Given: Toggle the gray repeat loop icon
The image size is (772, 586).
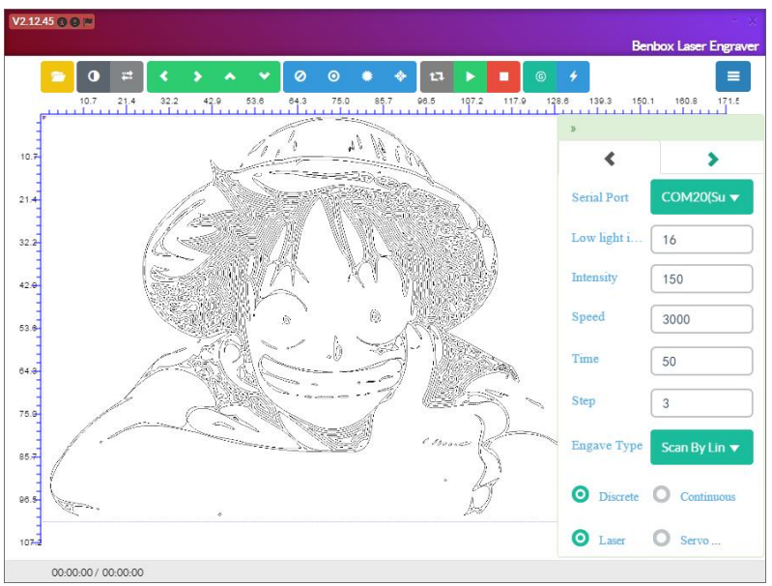Looking at the screenshot, I should [437, 76].
